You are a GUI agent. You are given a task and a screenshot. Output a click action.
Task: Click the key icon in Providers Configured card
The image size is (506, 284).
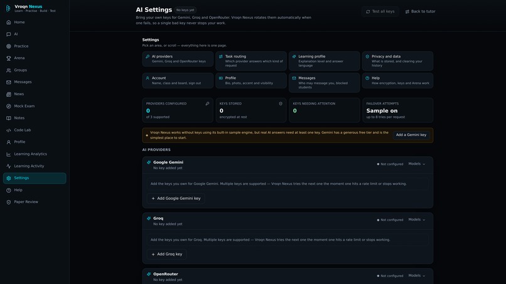207,103
